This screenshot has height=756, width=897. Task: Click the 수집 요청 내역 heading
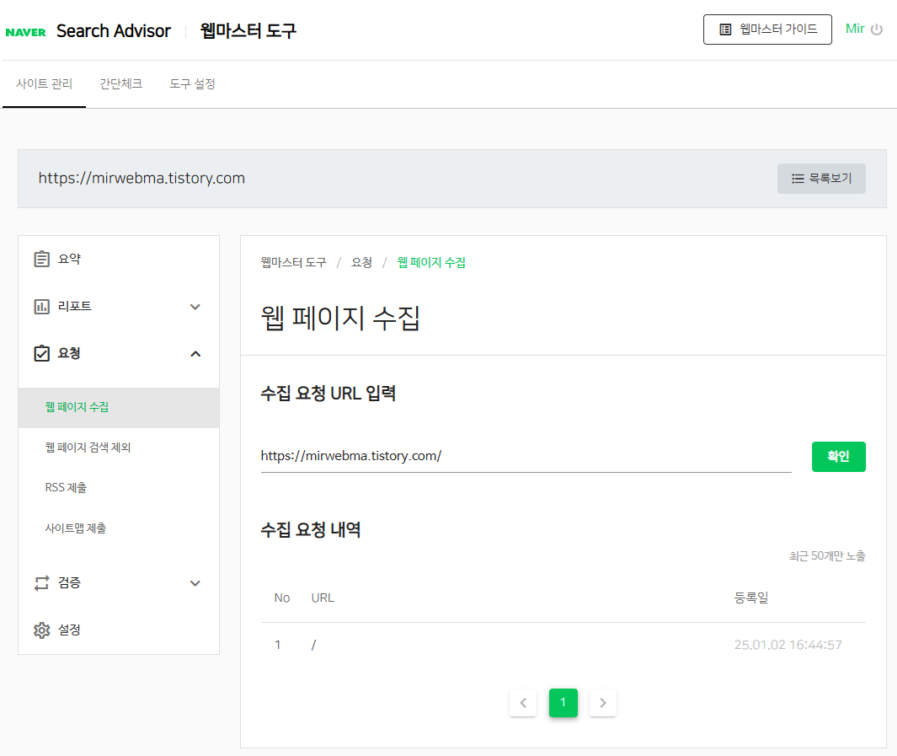(311, 529)
